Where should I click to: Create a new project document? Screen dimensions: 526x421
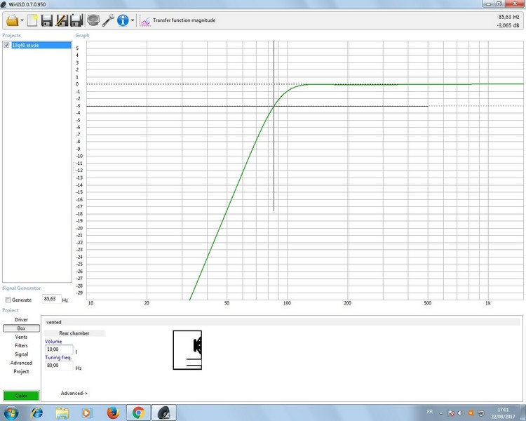[x=32, y=20]
